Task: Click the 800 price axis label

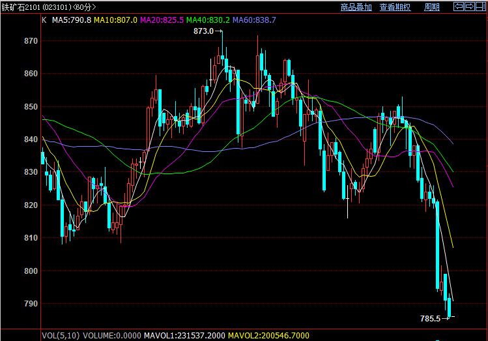Action: coord(31,271)
